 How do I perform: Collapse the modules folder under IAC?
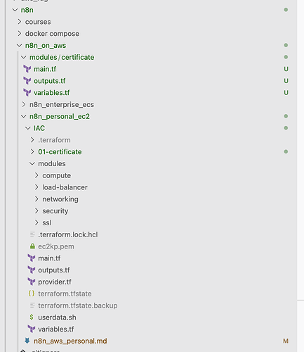[32, 163]
